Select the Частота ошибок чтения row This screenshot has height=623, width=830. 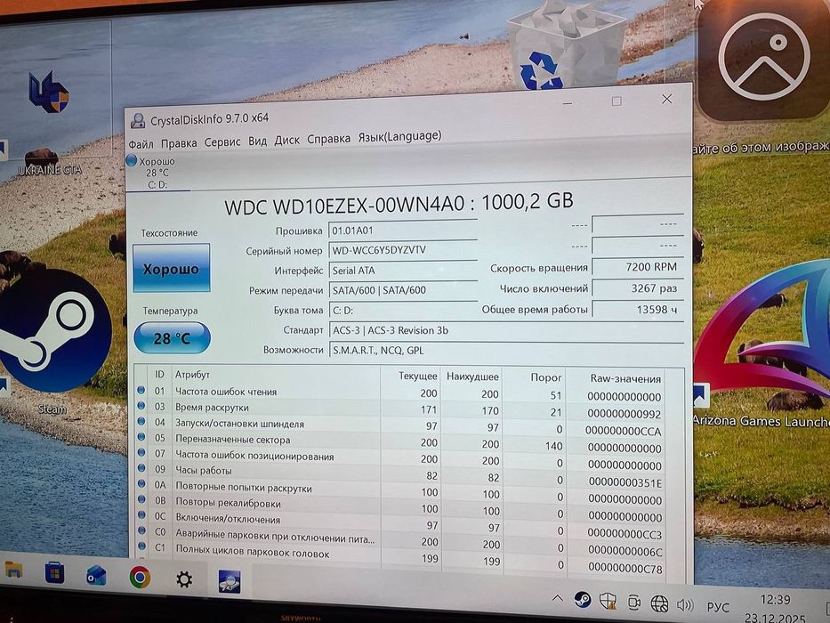(x=400, y=393)
